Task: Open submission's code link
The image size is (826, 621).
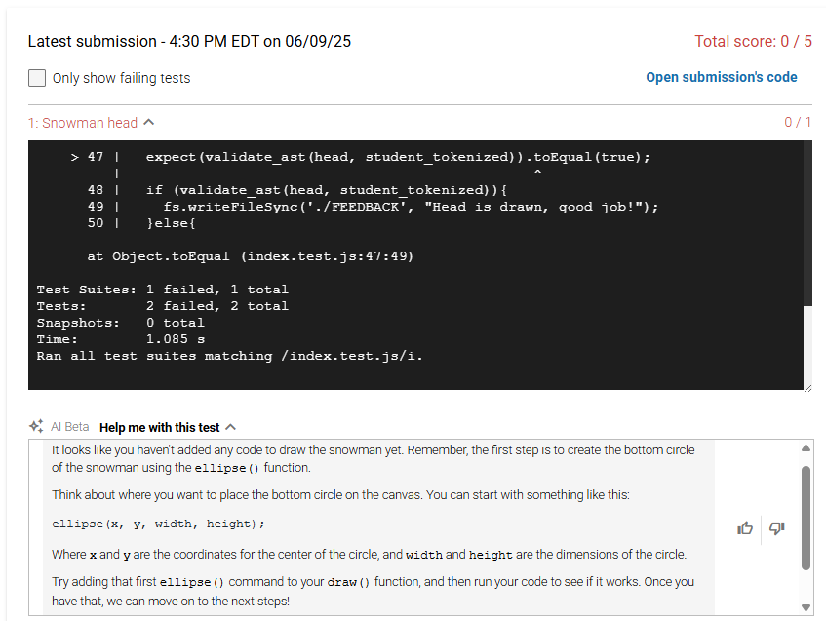Action: tap(722, 77)
